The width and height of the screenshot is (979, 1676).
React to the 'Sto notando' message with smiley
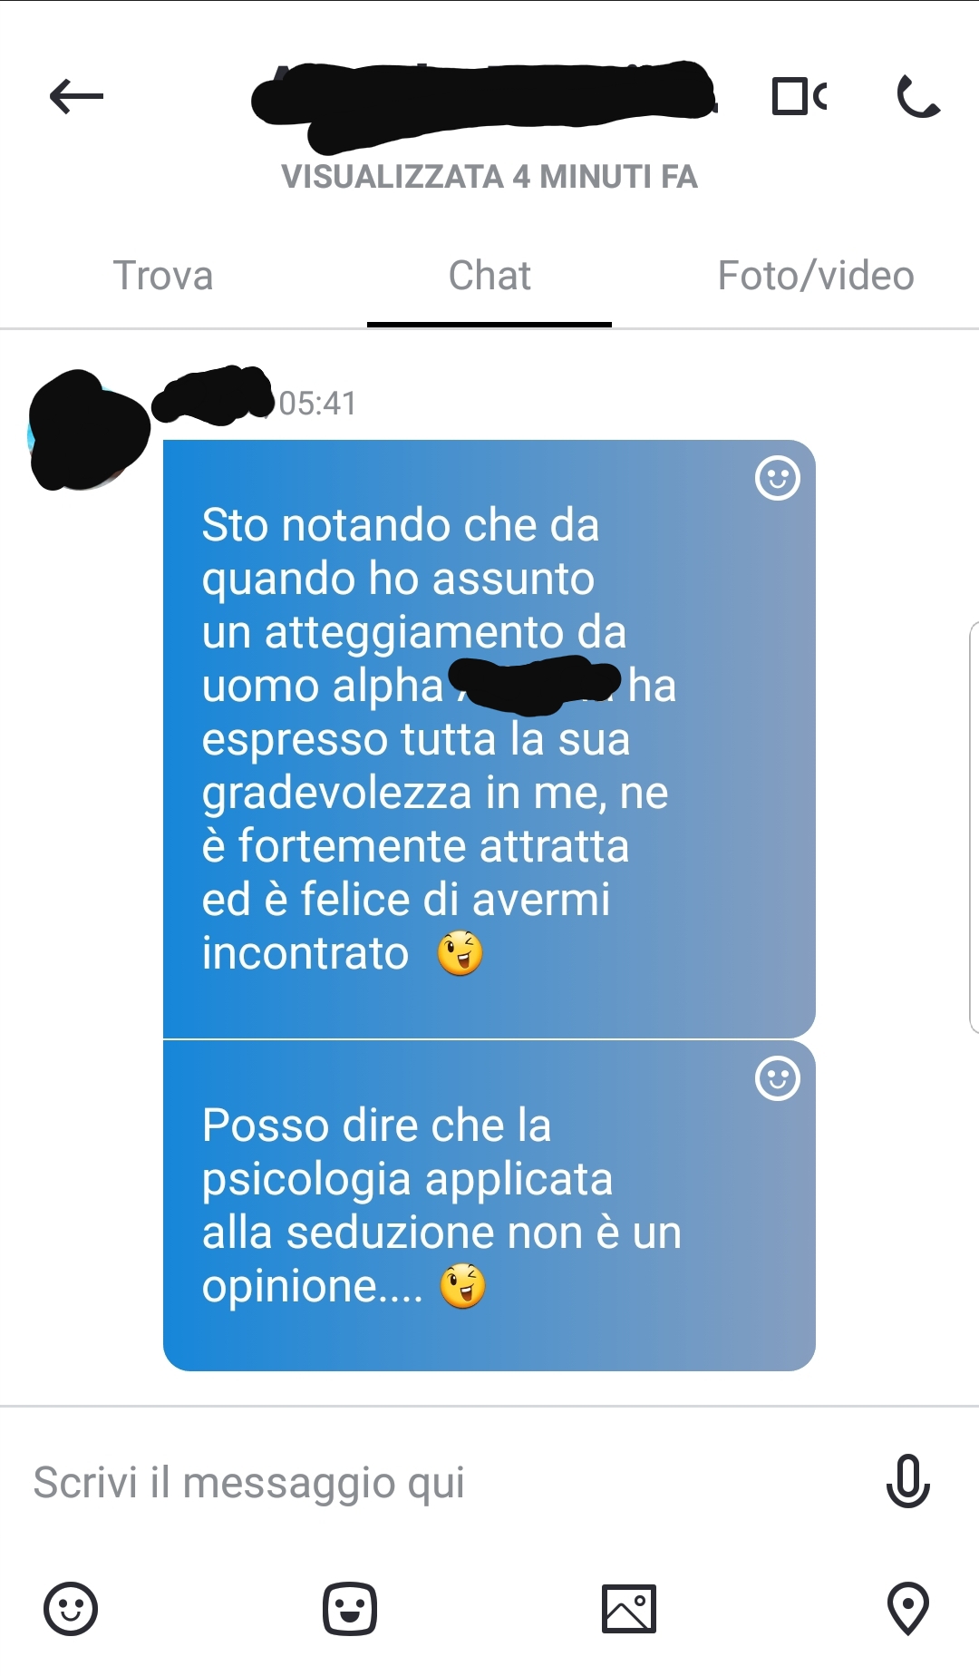tap(778, 478)
